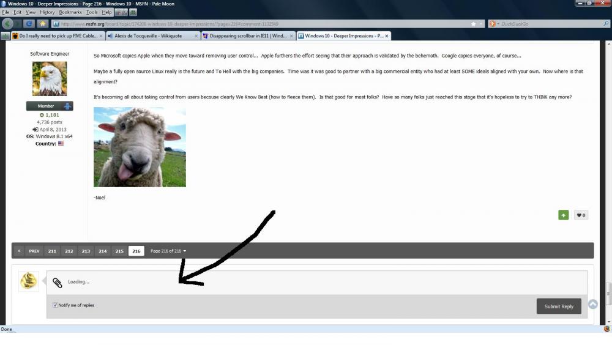Image resolution: width=612 pixels, height=345 pixels.
Task: Open the URL history dropdown arrow
Action: click(x=480, y=24)
